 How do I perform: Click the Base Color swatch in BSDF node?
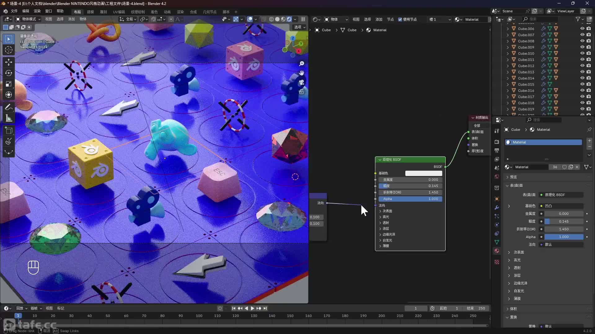[424, 173]
